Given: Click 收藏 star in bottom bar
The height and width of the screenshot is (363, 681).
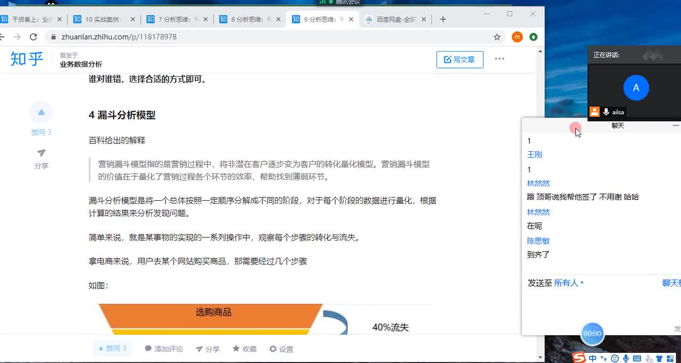Looking at the screenshot, I should click(245, 349).
